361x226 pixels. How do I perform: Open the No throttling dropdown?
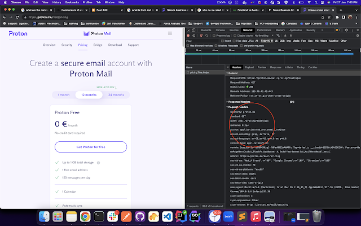pos(264,36)
